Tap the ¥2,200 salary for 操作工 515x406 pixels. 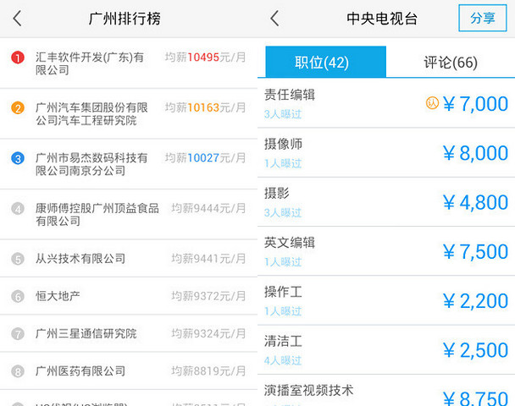[x=475, y=301]
